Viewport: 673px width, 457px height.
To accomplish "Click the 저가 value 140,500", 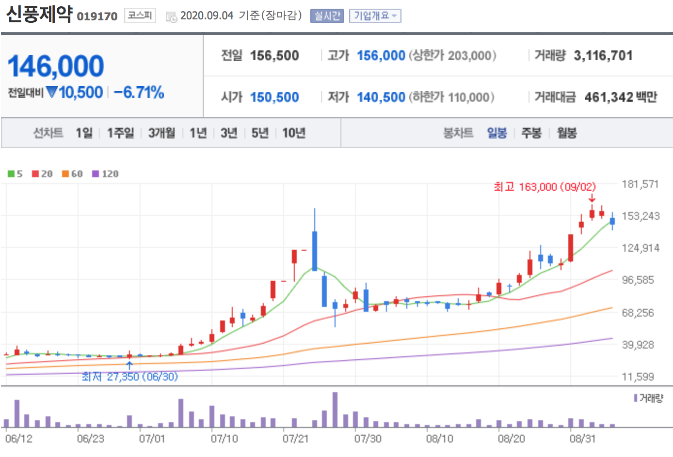I will pyautogui.click(x=381, y=97).
